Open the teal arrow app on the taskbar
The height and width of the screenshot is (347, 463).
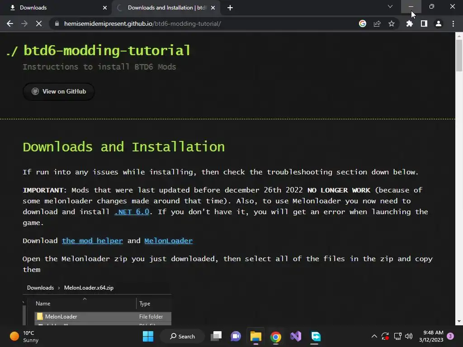click(x=316, y=336)
